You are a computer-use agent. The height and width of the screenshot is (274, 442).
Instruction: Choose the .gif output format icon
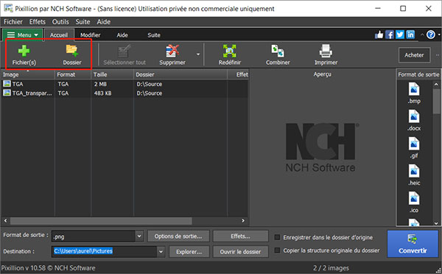click(414, 144)
